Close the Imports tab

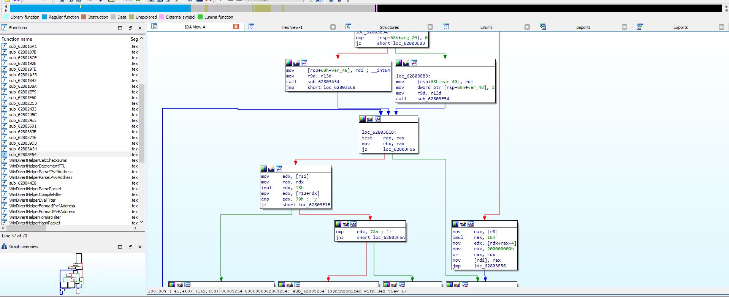tap(624, 27)
